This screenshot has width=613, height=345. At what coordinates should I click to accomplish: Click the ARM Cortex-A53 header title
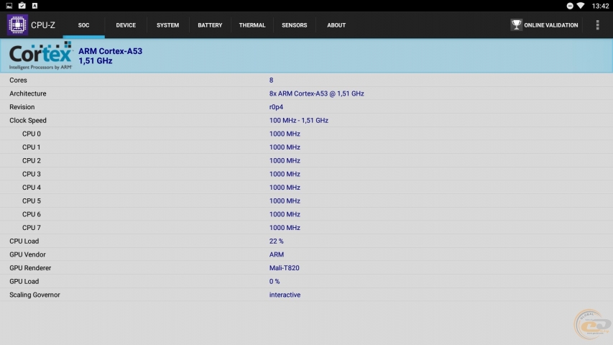point(110,51)
